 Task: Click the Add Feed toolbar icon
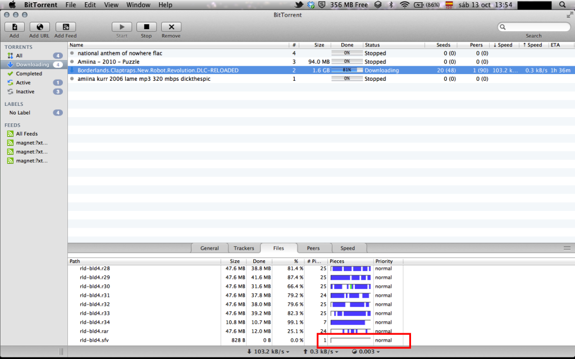click(x=65, y=27)
